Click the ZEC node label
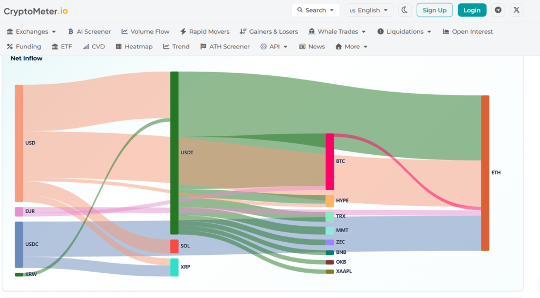Screen dimensions: 540x298 coord(340,242)
